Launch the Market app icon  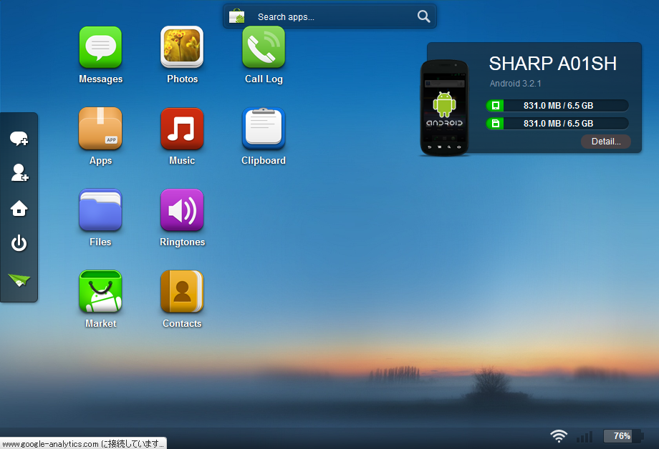pyautogui.click(x=100, y=292)
